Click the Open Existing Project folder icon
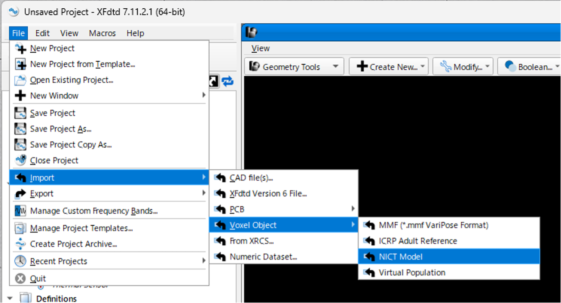Viewport: 561px width, 303px height. pyautogui.click(x=20, y=80)
